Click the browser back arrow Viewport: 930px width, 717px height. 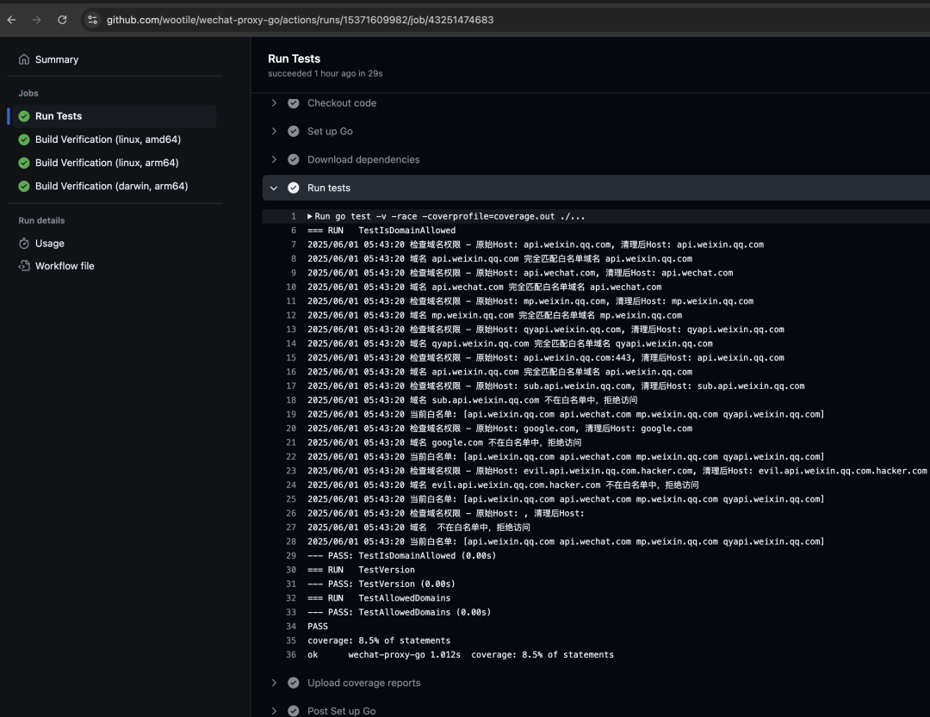point(11,20)
